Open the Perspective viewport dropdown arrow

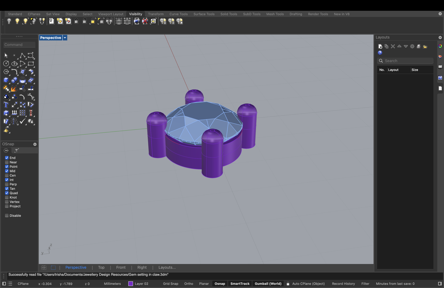[x=65, y=38]
